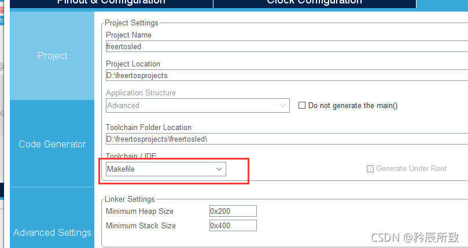
Task: Click the Minimum Stack Size label
Action: tap(141, 225)
